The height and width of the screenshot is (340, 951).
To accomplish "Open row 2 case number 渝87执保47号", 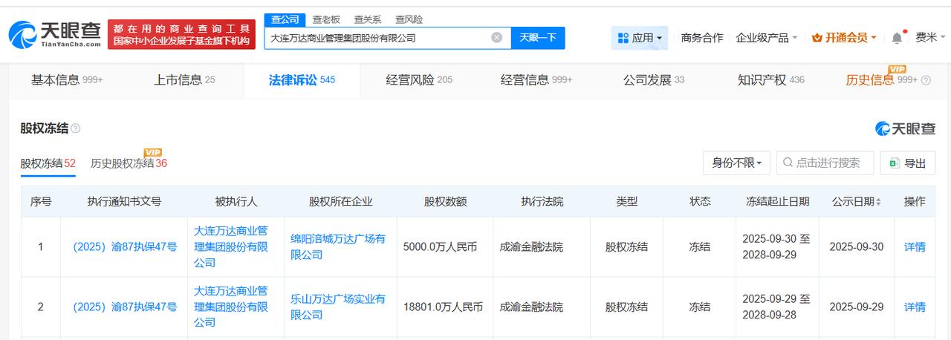I will click(x=125, y=307).
